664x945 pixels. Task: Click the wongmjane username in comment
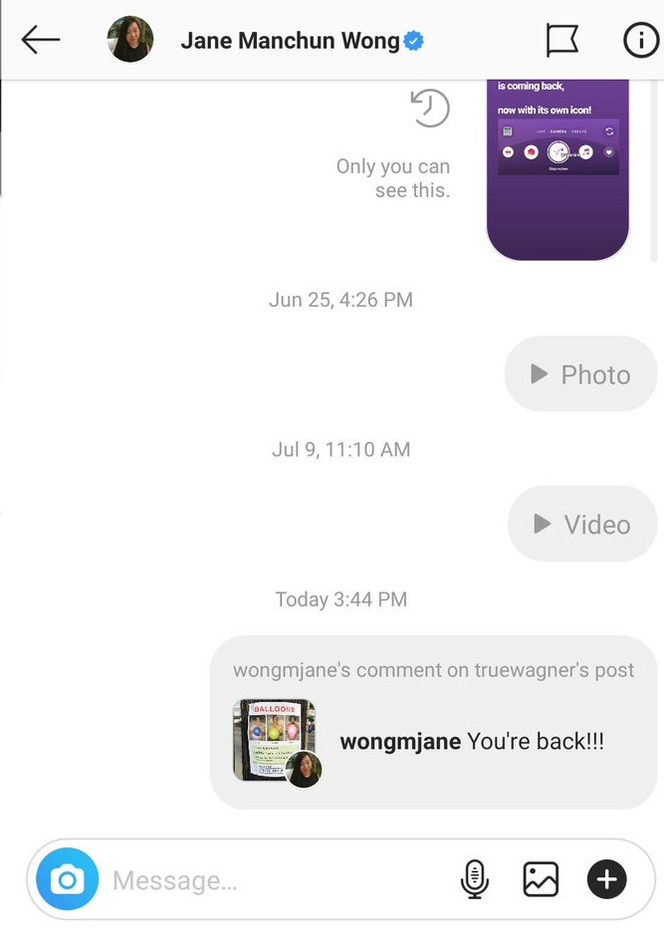[400, 741]
